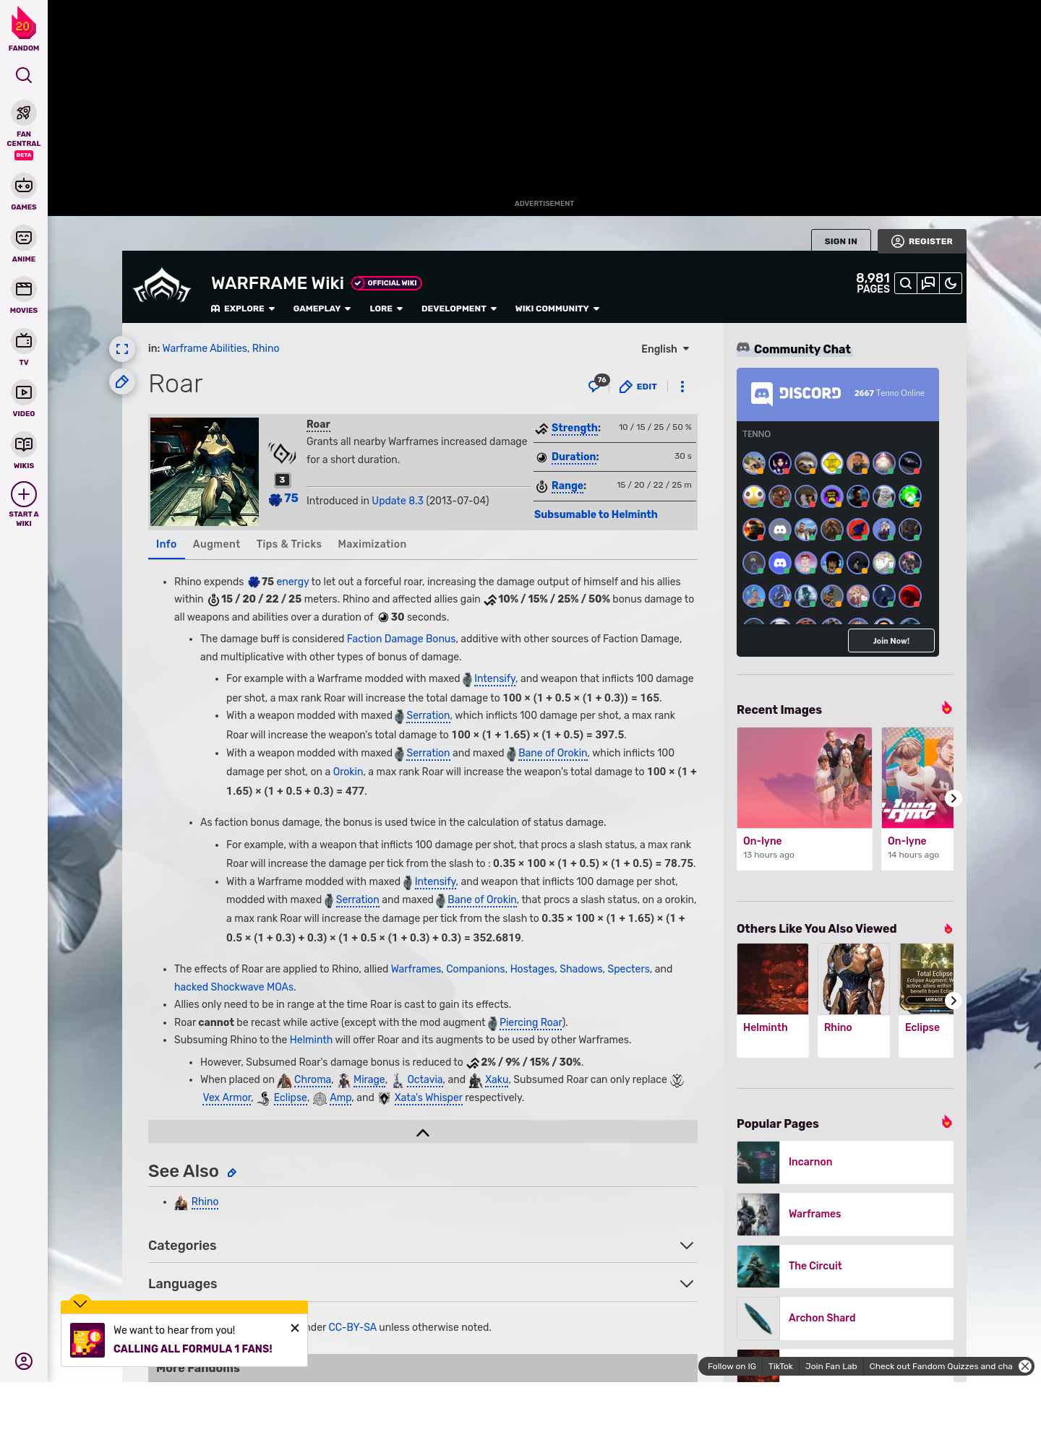The image size is (1041, 1445).
Task: Click the EDIT page button
Action: (x=638, y=387)
